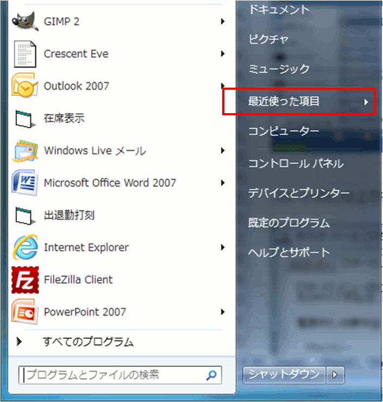Click the PowerPoint 2007 icon

pyautogui.click(x=24, y=312)
